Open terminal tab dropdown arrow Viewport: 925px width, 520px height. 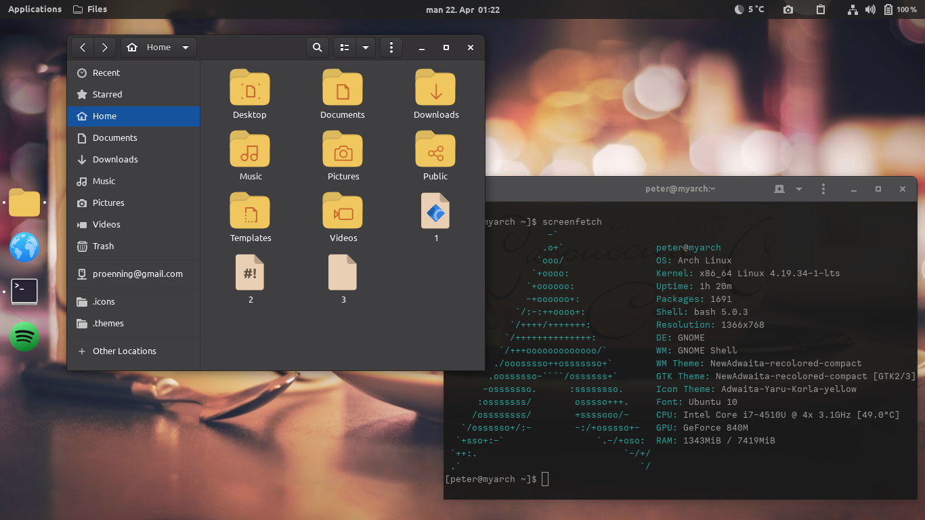(799, 189)
